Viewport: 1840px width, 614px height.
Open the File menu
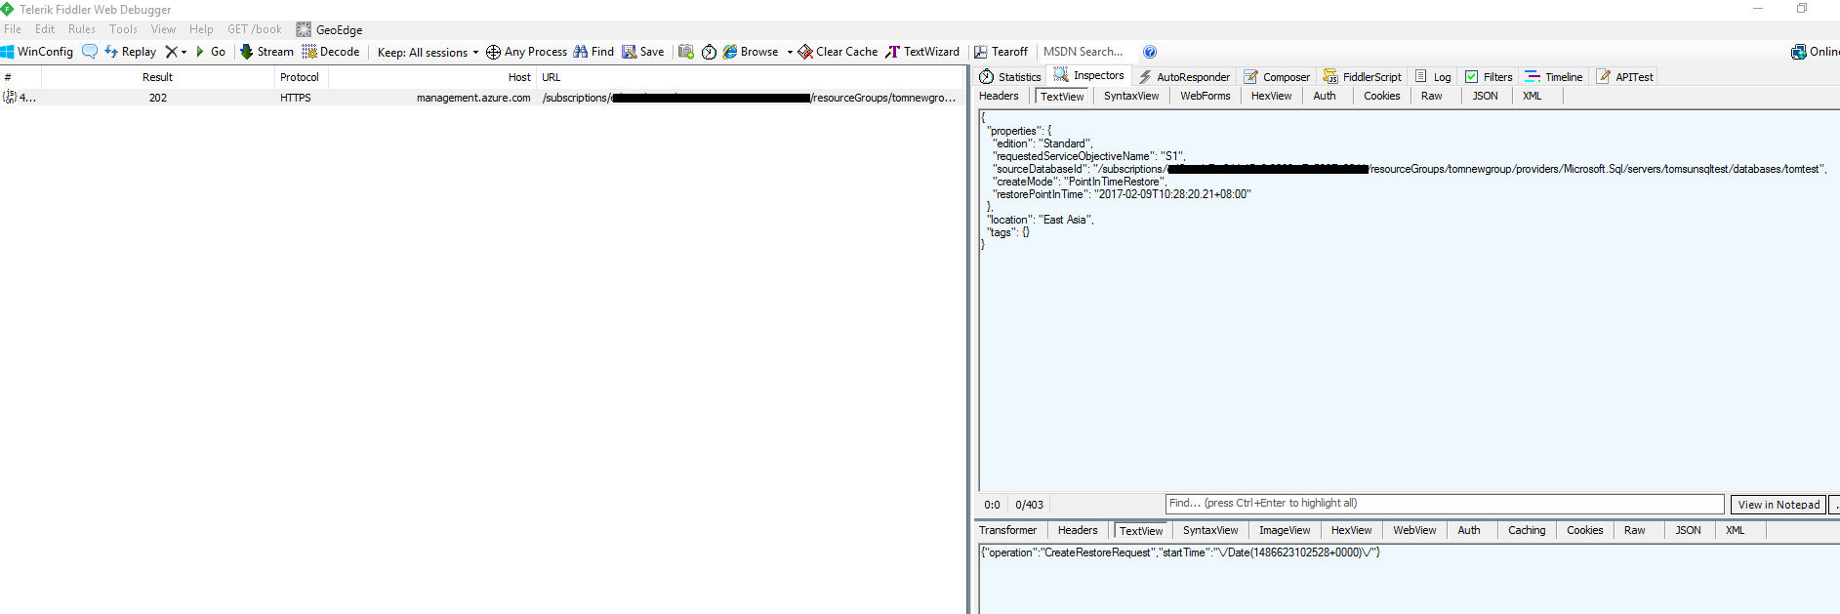point(13,29)
